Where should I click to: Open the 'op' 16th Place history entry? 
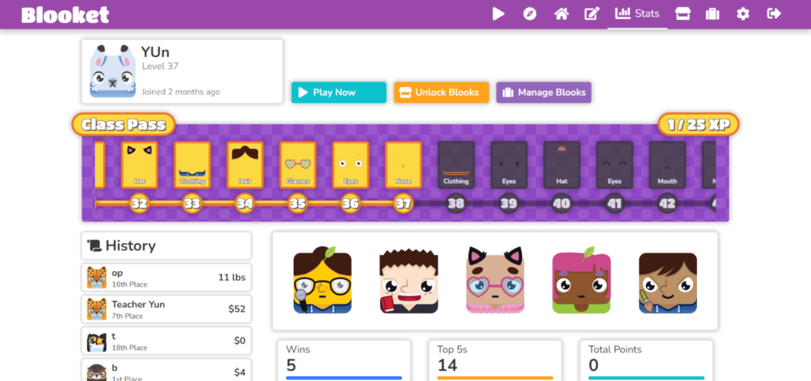tap(166, 277)
